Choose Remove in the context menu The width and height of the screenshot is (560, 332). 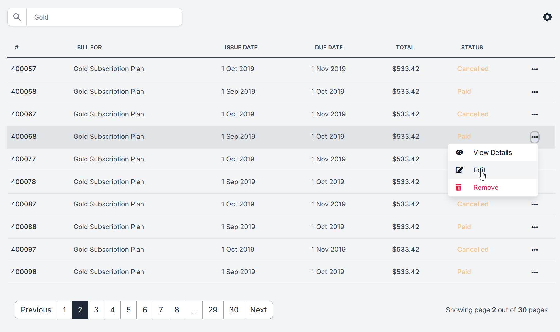coord(486,188)
